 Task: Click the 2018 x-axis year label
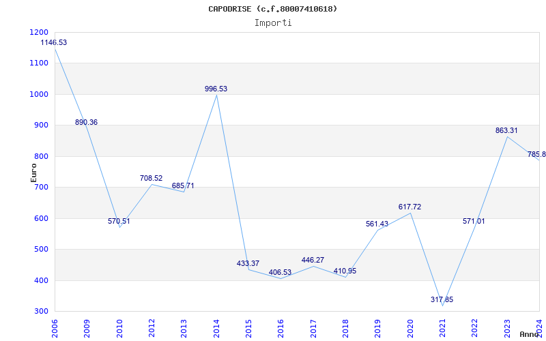tap(345, 329)
